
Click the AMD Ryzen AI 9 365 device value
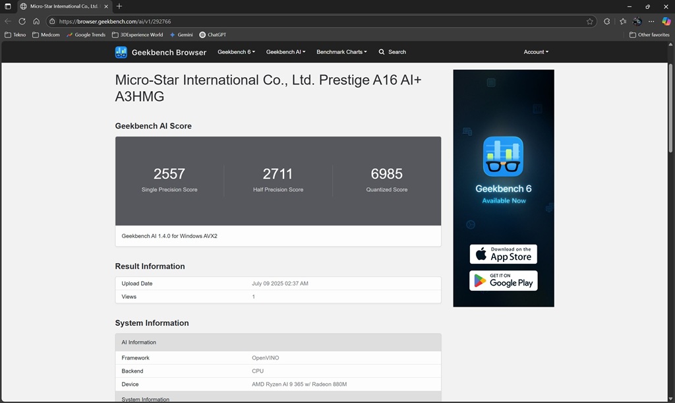pos(299,384)
